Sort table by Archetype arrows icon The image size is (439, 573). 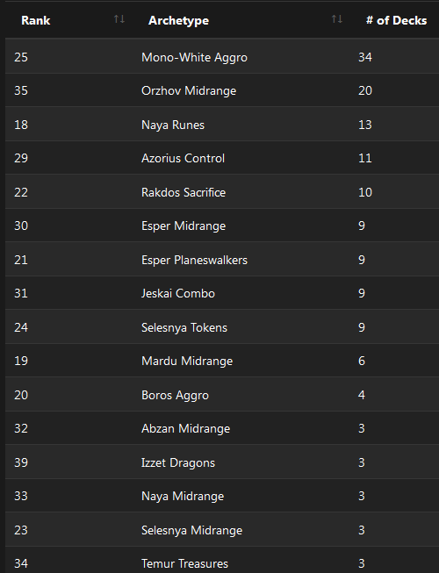click(x=337, y=19)
